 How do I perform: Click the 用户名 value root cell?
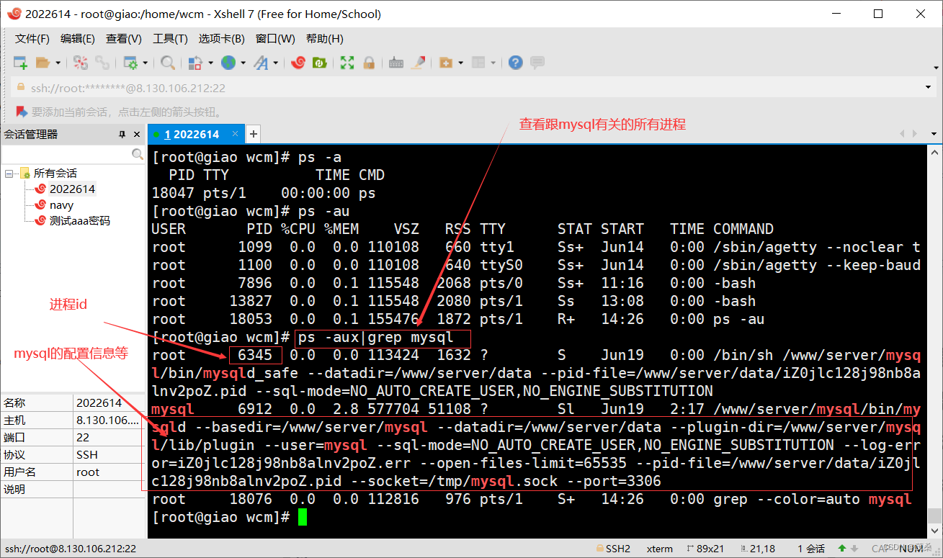109,472
